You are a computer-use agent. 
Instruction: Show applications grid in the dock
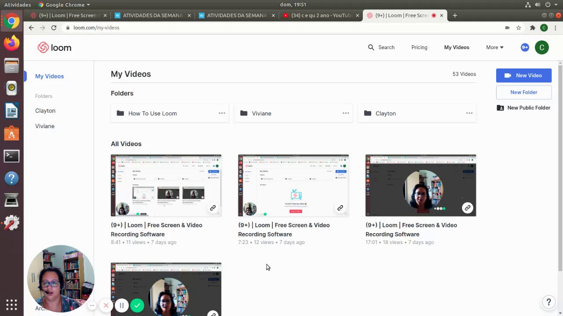(x=11, y=305)
